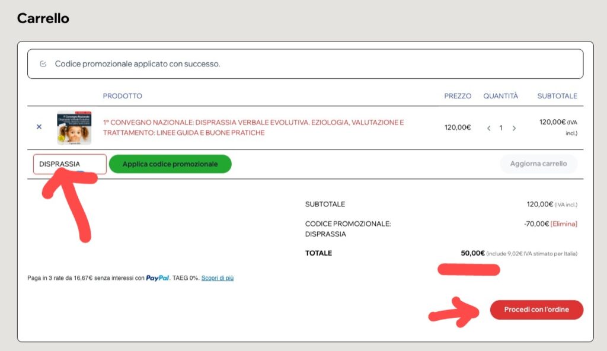The image size is (607, 351).
Task: Remove the promo code via Elimina
Action: 564,224
